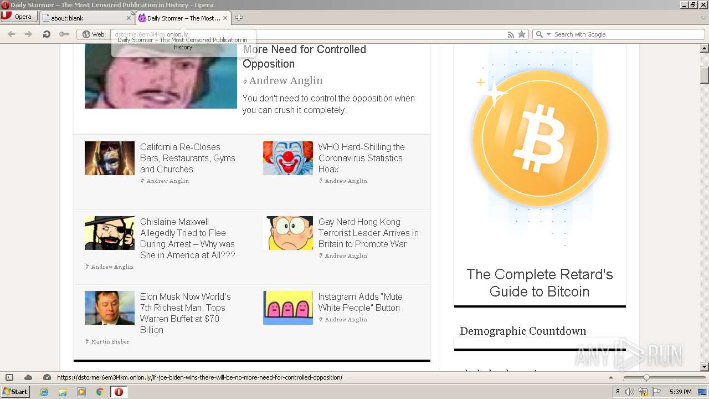Open the Opera main menu button

click(x=18, y=17)
